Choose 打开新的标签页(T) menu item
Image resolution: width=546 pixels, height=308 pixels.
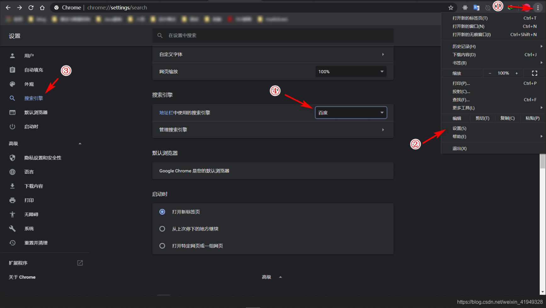[x=494, y=18]
